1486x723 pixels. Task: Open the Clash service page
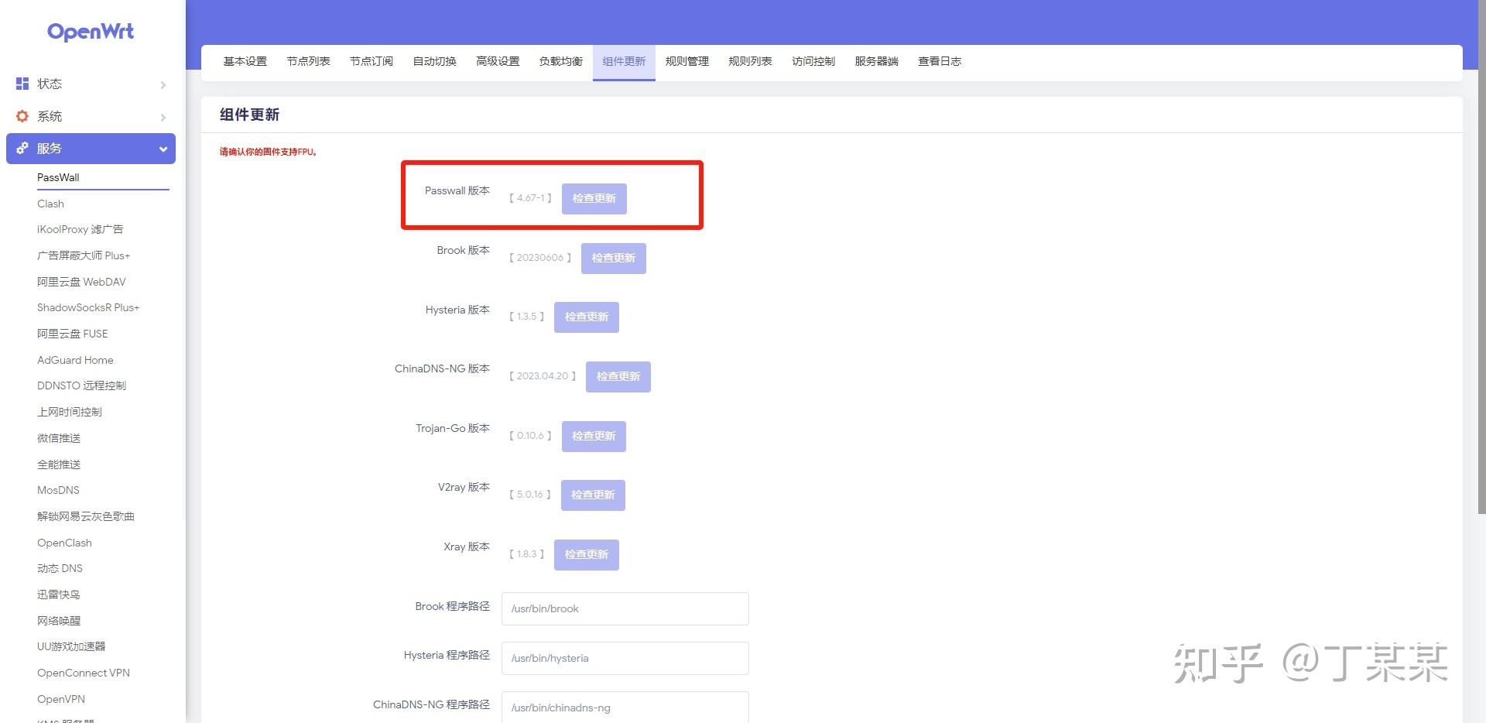[50, 204]
